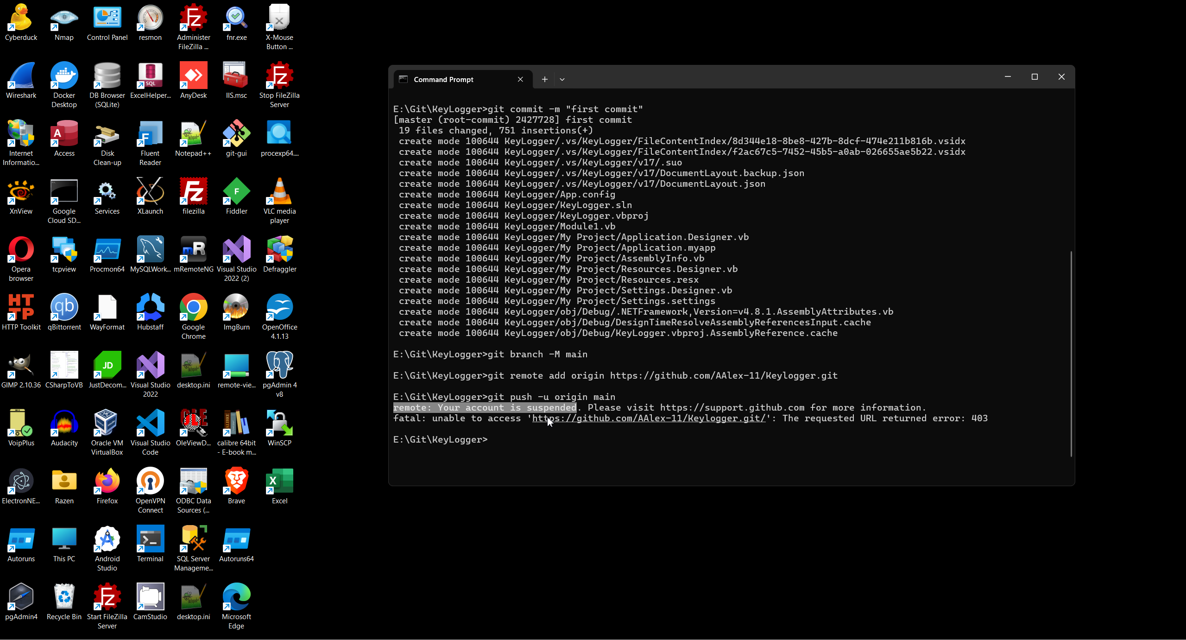Image resolution: width=1186 pixels, height=640 pixels.
Task: Select the Wireshark desktop icon
Action: coord(21,76)
